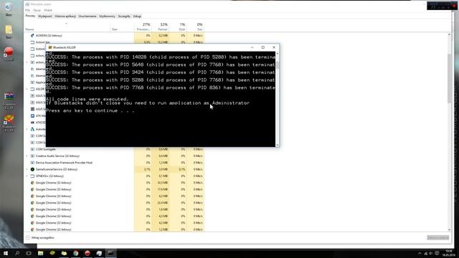Click the Task Manager vertical scrollbar thumb
Viewport: 459px width, 258px height.
450,78
